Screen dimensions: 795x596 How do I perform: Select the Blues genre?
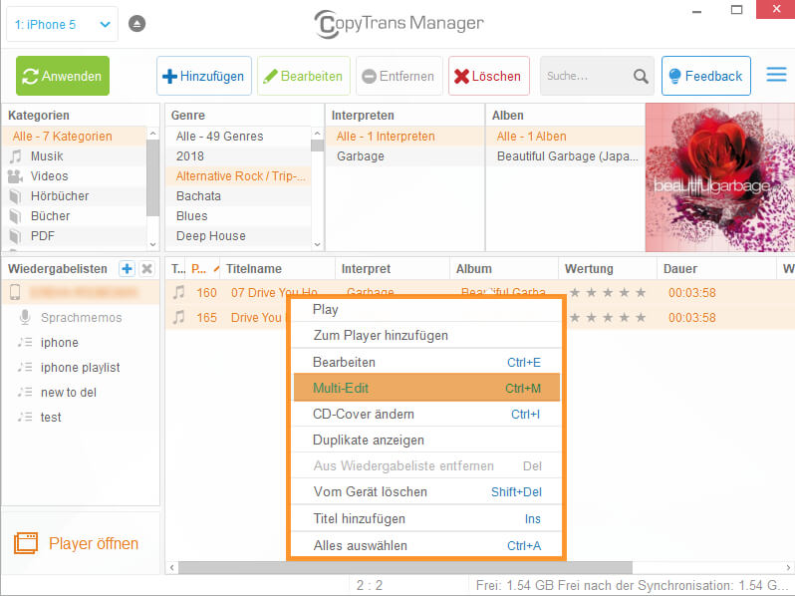click(239, 216)
